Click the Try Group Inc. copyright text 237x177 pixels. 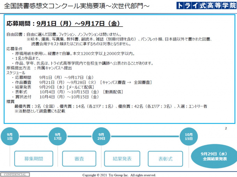[119, 175]
